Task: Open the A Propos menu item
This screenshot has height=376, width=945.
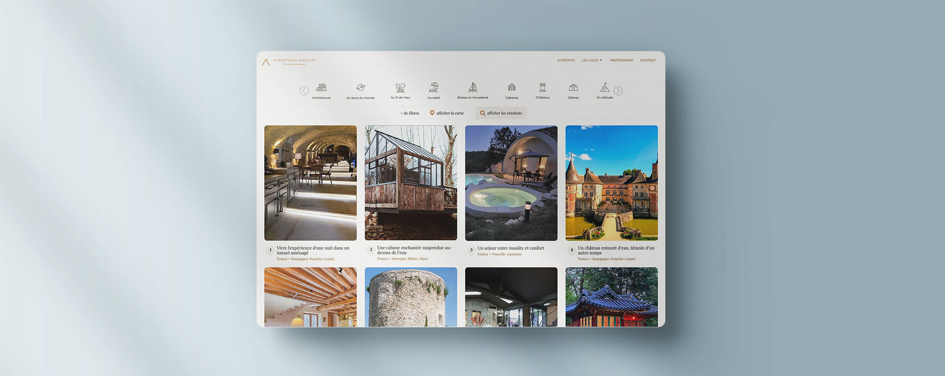Action: 566,60
